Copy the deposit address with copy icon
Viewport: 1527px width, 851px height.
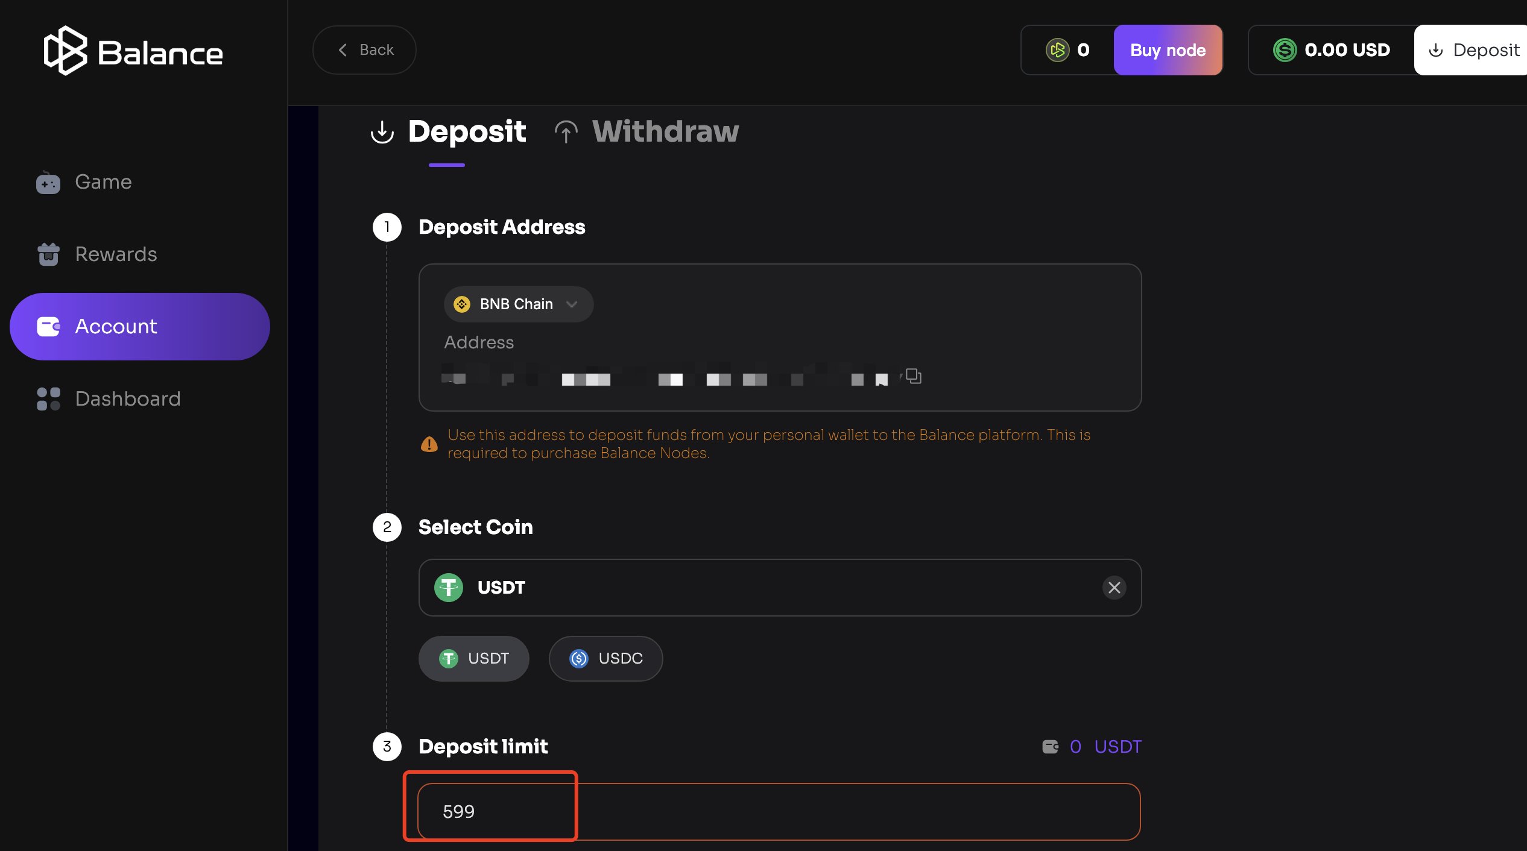pos(913,376)
